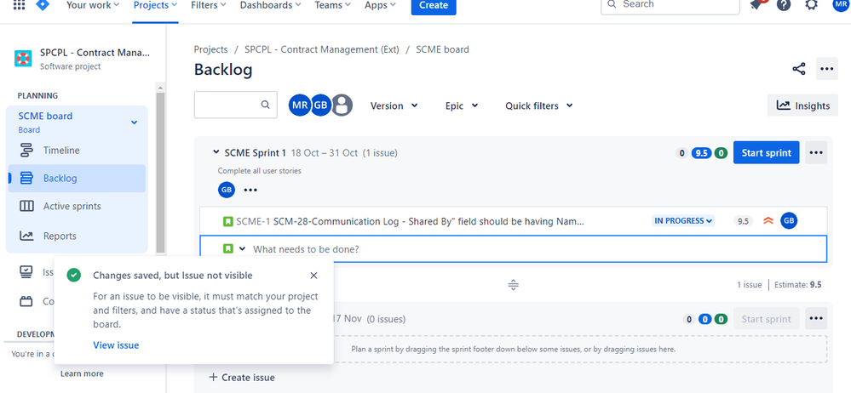This screenshot has width=851, height=393.
Task: Open Active sprints in the sidebar
Action: point(77,207)
